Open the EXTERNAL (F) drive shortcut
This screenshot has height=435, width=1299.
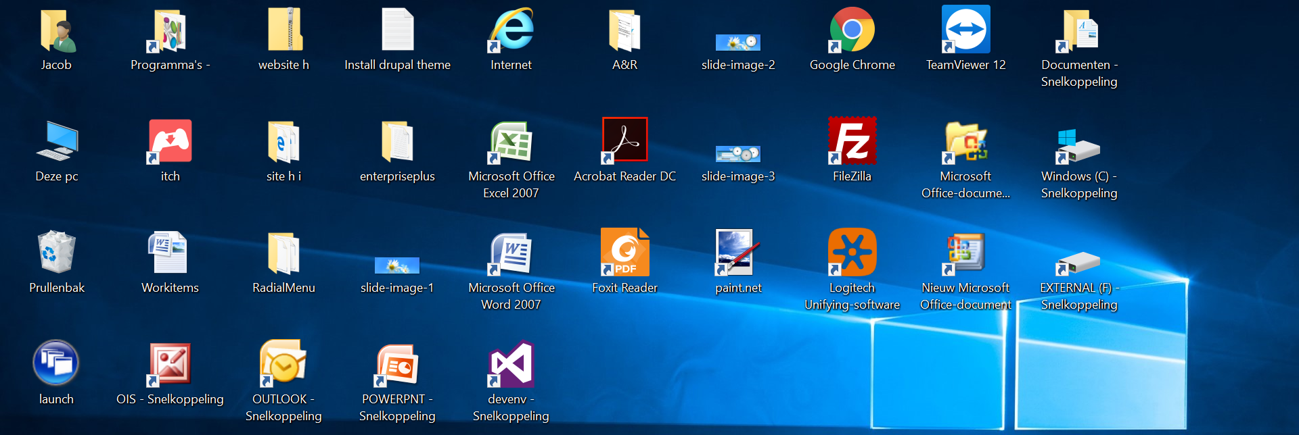[1079, 263]
